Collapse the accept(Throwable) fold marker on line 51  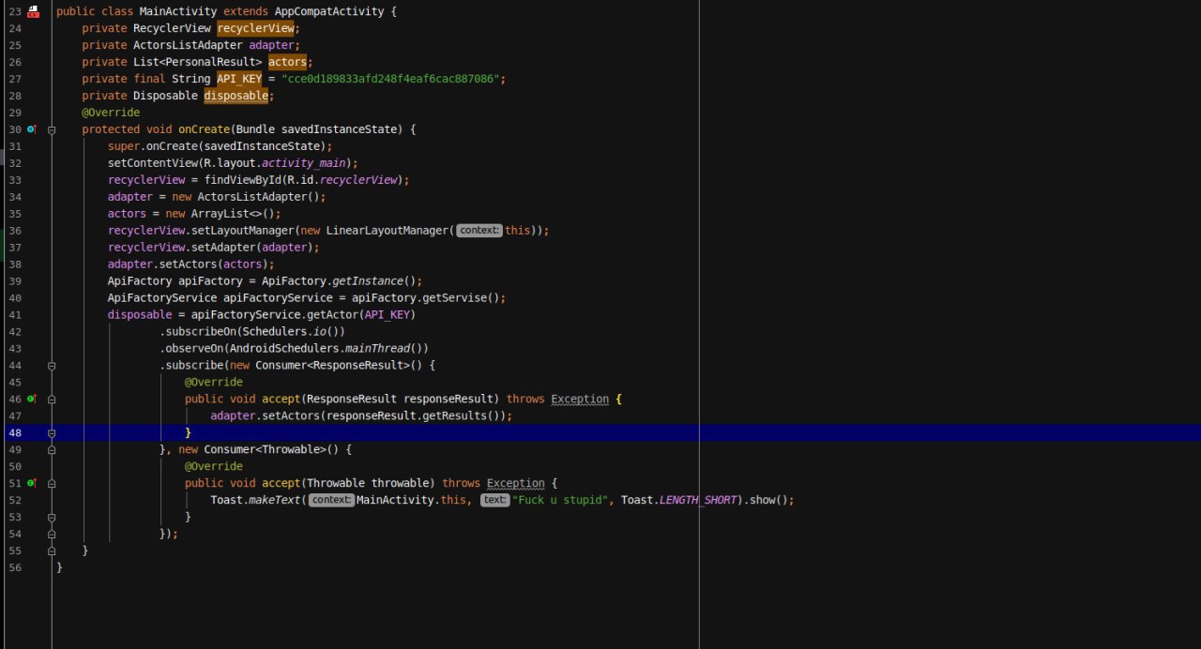click(x=52, y=484)
